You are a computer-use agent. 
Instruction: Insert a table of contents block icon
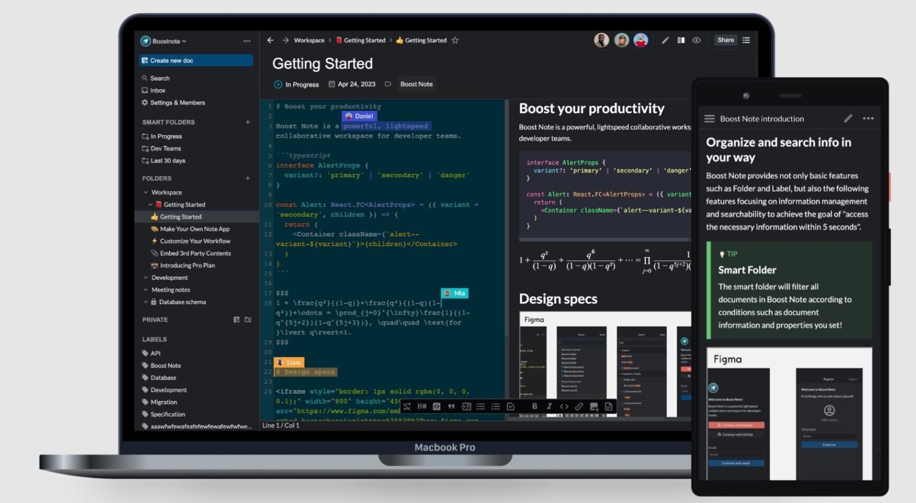tap(466, 406)
